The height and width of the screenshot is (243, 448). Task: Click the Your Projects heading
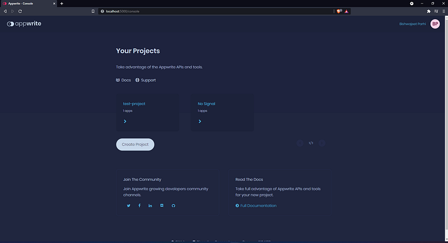coord(138,51)
